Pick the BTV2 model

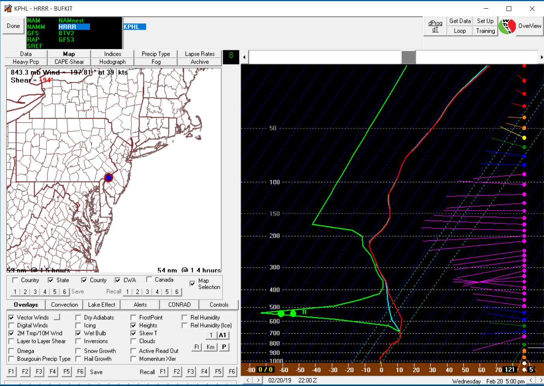(x=66, y=33)
